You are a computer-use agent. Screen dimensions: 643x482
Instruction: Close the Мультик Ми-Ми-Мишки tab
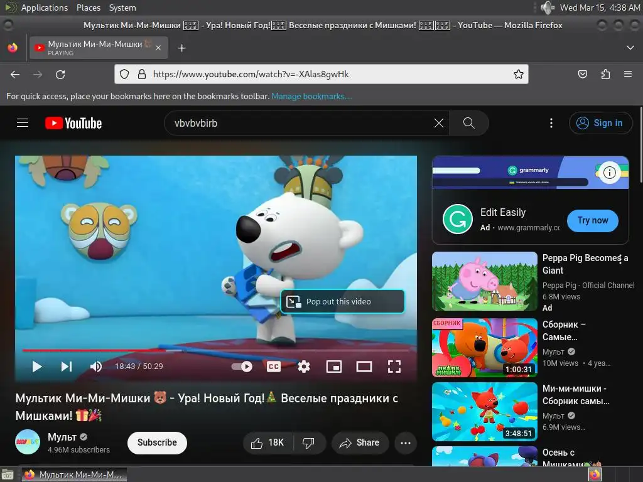[x=158, y=48]
